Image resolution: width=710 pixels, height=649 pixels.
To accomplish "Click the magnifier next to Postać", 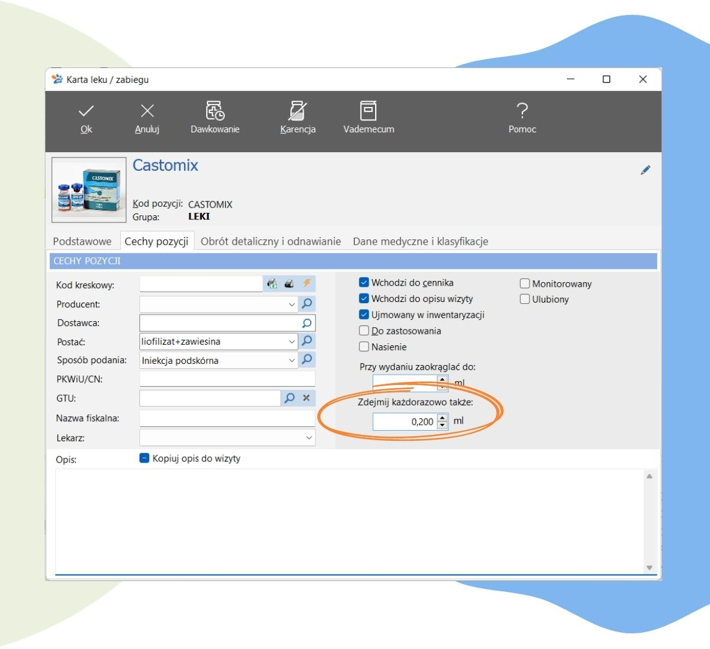I will [x=307, y=340].
